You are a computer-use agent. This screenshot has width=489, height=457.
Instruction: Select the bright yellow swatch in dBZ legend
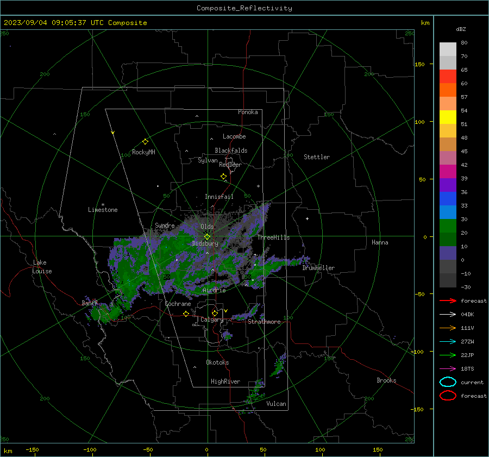pyautogui.click(x=448, y=117)
